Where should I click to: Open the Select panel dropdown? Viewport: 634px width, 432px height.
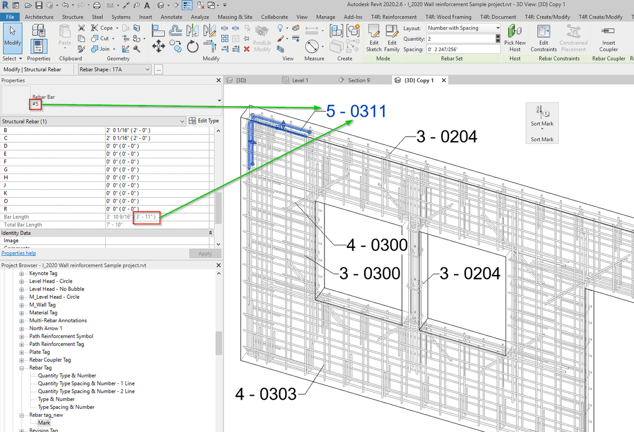click(x=13, y=59)
